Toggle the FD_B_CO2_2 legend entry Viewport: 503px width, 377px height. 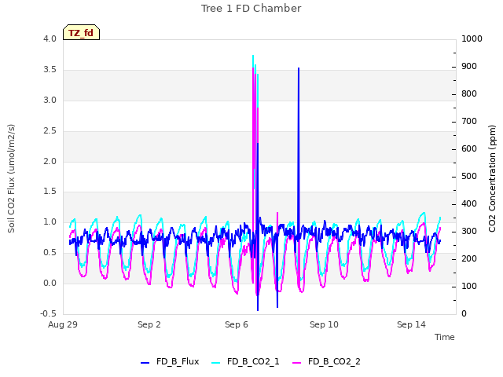(x=327, y=361)
